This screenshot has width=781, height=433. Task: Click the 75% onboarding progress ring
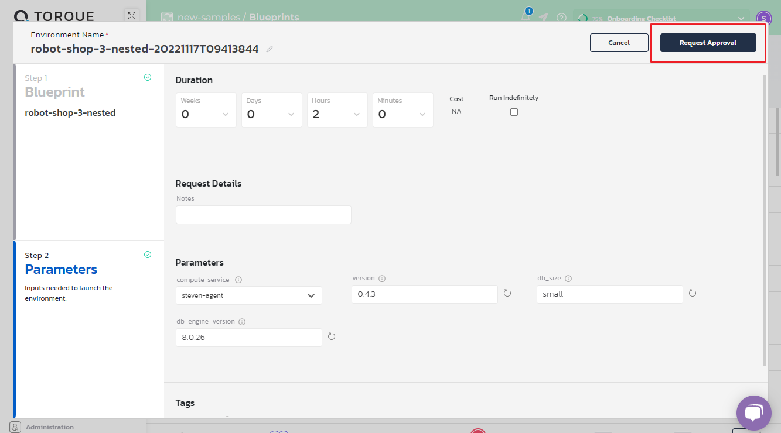[582, 18]
